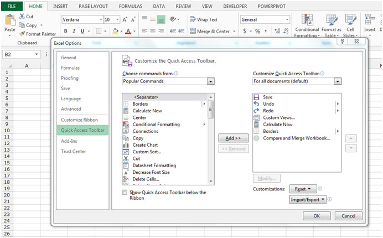Image resolution: width=383 pixels, height=238 pixels.
Task: Click the Add >> button
Action: coord(233,138)
